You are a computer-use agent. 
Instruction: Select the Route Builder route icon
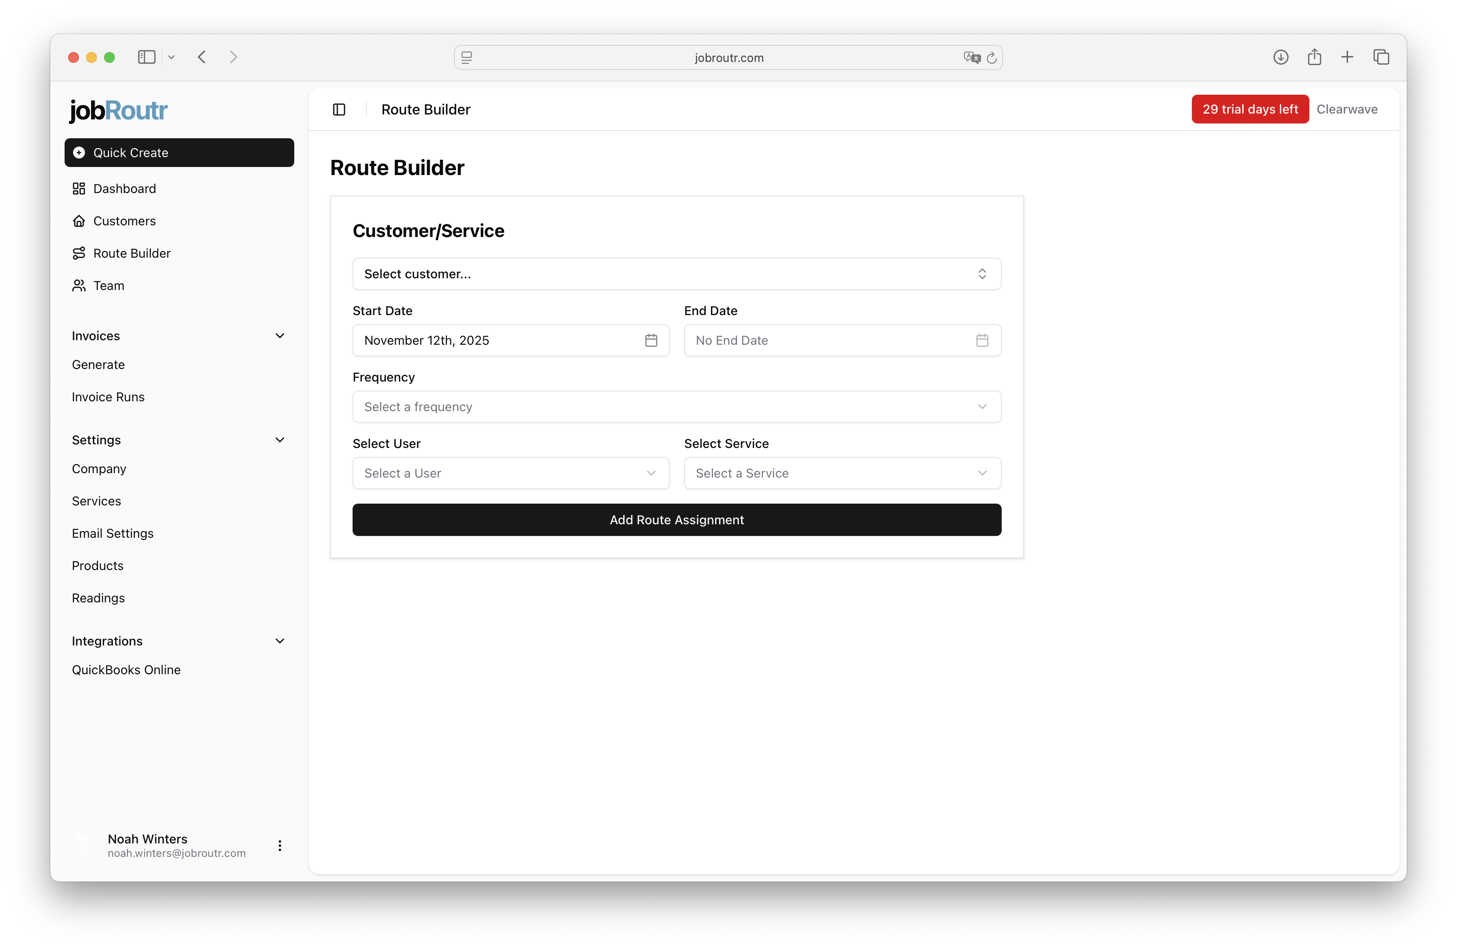point(79,253)
